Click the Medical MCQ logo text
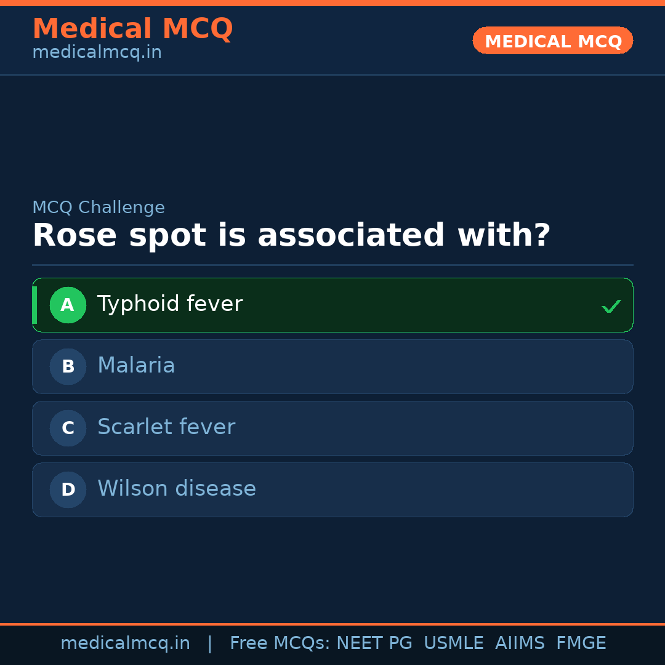 pos(133,28)
